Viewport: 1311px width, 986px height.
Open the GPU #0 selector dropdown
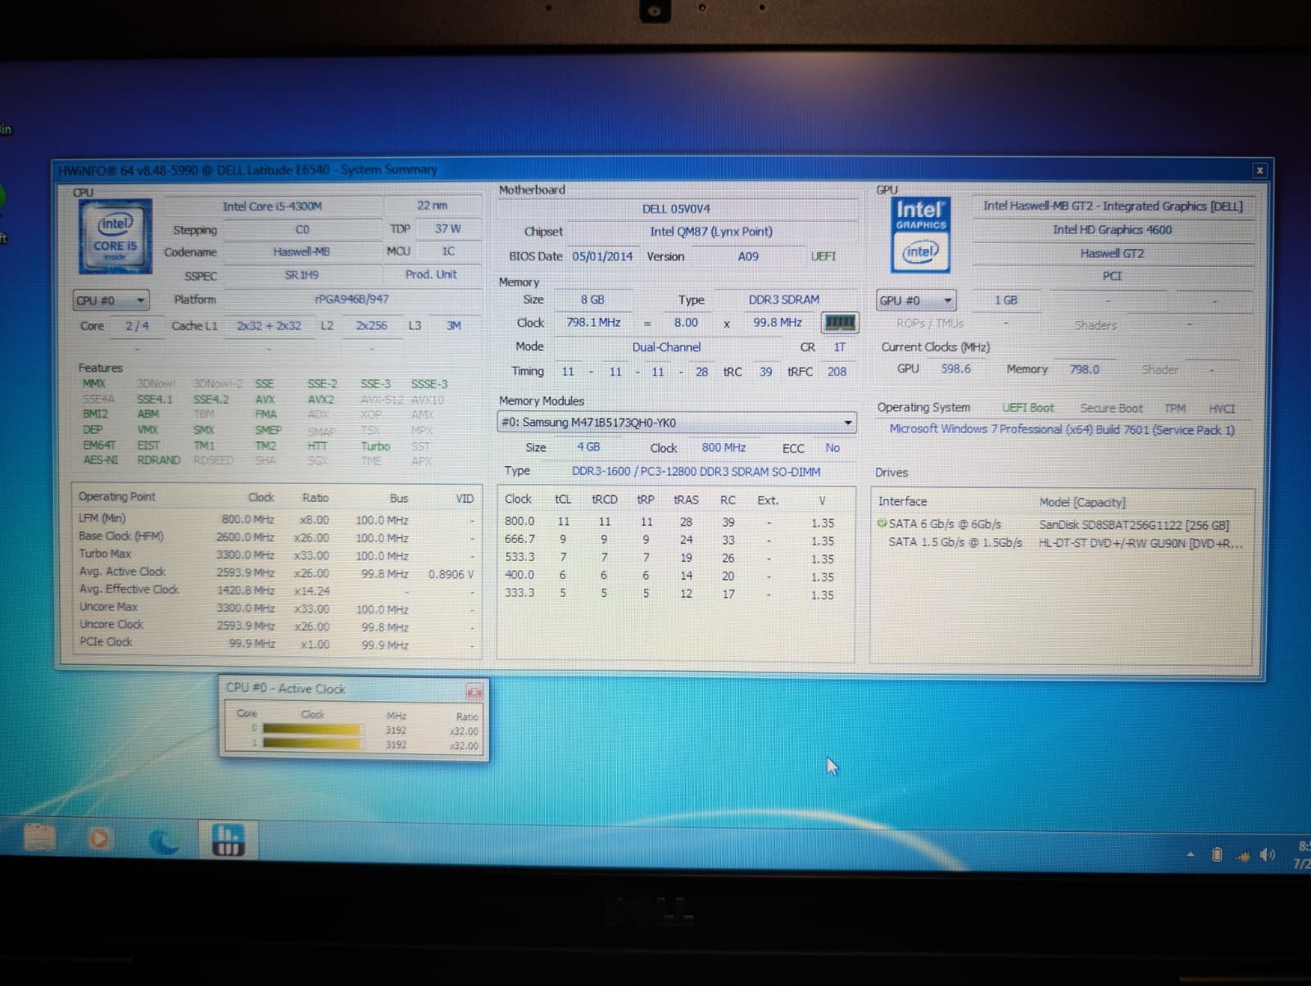point(916,301)
